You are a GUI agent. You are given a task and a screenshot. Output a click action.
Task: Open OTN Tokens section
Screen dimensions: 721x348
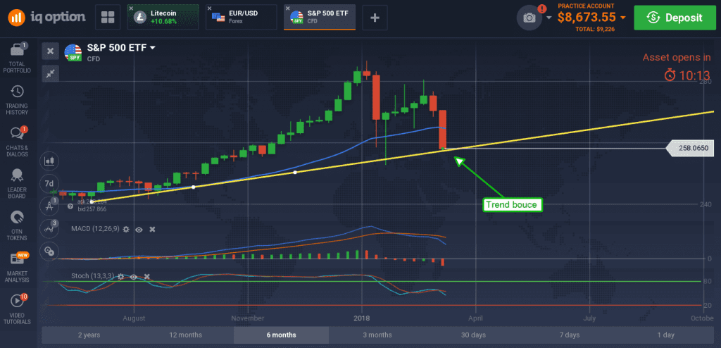point(17,225)
